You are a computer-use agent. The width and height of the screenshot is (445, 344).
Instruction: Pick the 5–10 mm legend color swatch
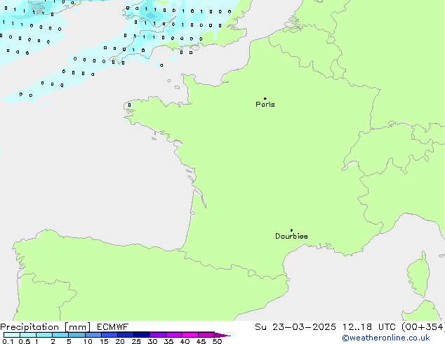point(77,335)
